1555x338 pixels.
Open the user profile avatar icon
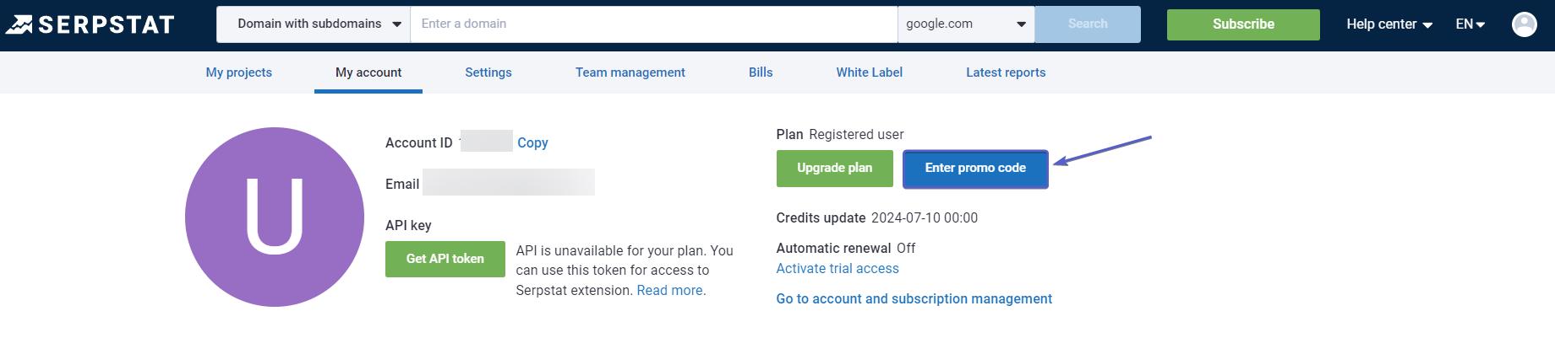1524,24
